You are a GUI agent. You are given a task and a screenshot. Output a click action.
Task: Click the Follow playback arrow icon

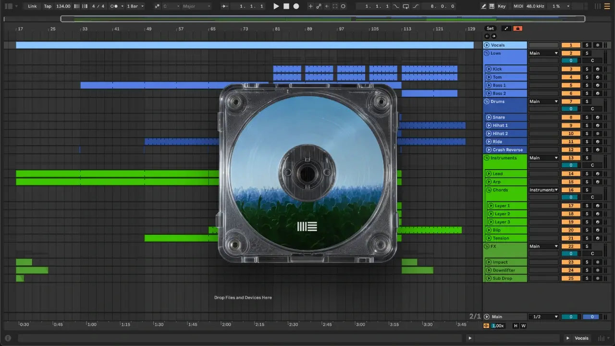225,6
